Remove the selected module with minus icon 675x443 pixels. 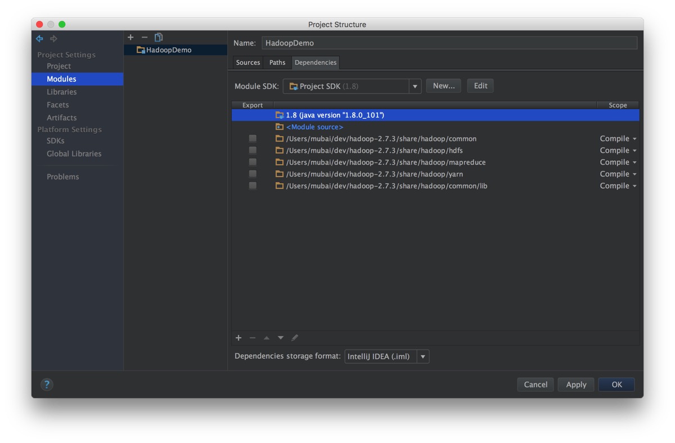[145, 37]
